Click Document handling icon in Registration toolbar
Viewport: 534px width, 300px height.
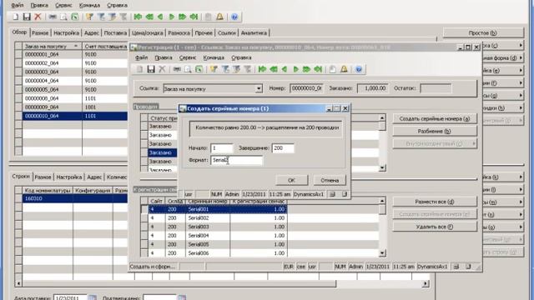tap(332, 69)
